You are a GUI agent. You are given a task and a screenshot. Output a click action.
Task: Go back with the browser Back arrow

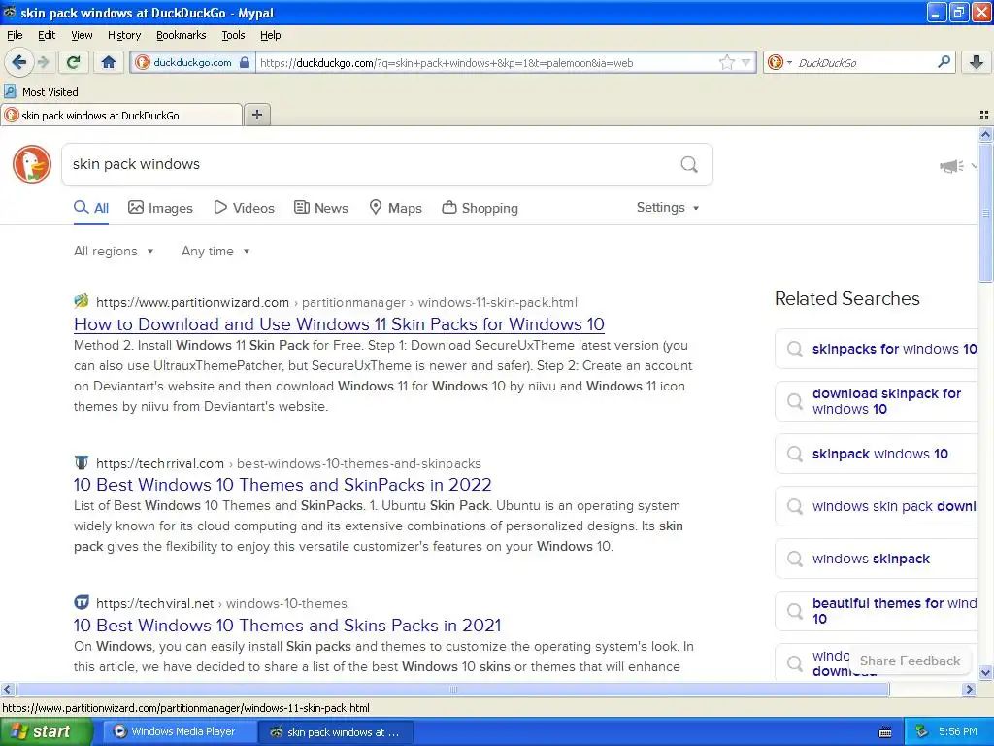click(x=18, y=62)
